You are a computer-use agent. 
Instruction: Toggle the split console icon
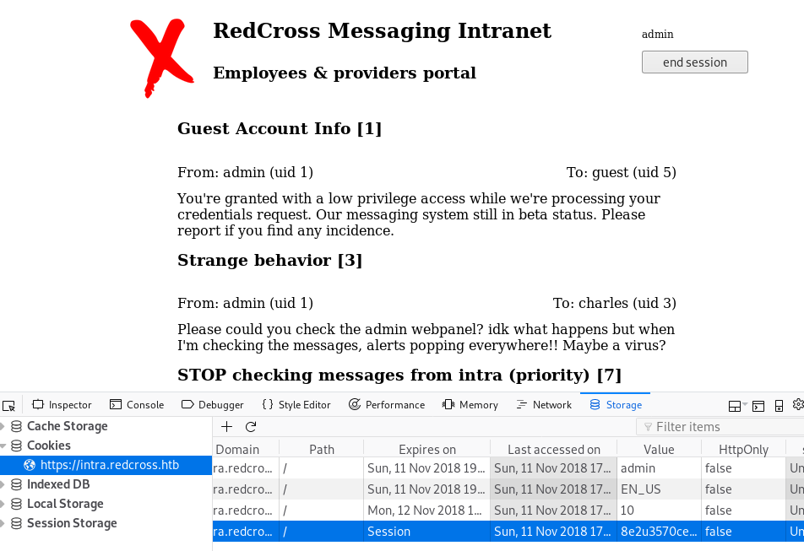click(x=758, y=406)
